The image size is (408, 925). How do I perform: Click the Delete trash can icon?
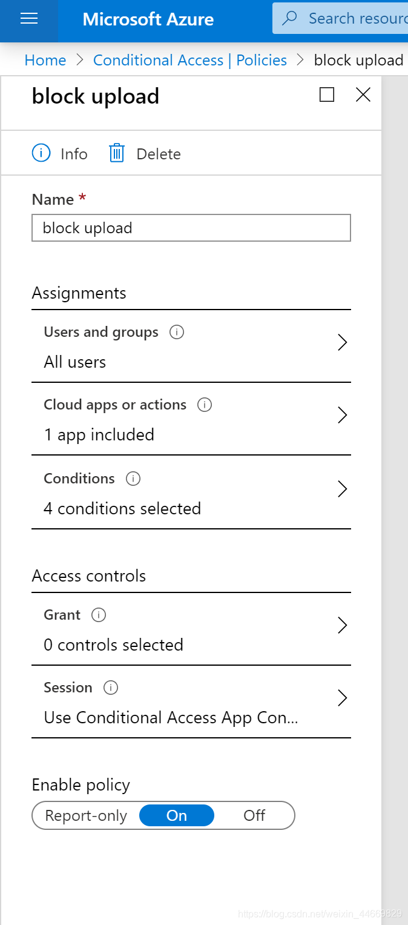116,153
